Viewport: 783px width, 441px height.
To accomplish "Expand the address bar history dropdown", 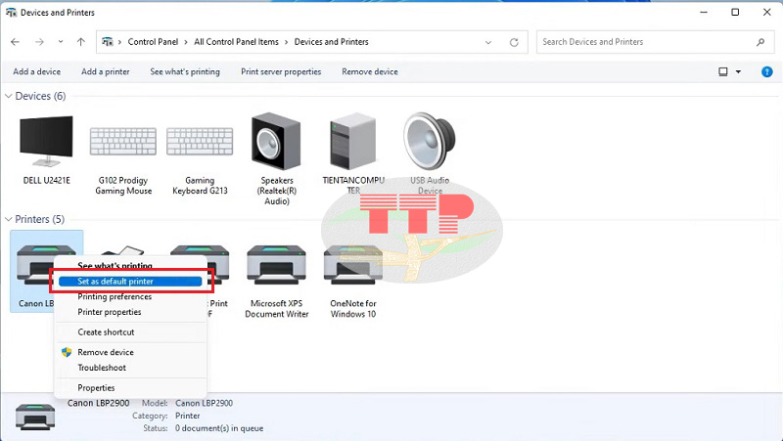I will point(488,42).
